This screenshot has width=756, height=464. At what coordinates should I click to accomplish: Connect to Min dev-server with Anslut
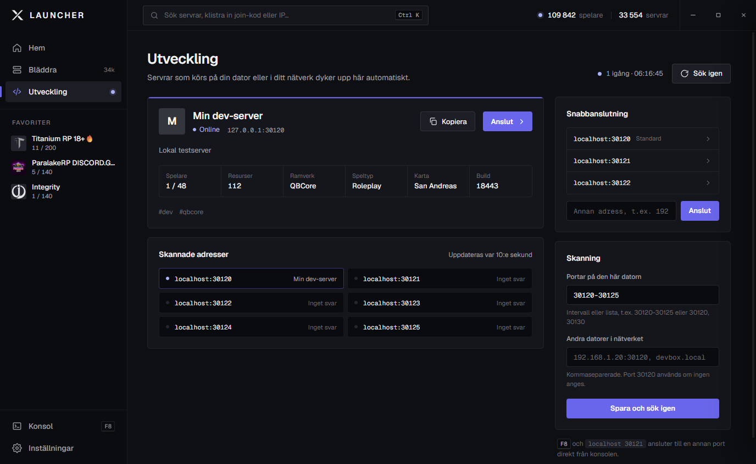[508, 121]
